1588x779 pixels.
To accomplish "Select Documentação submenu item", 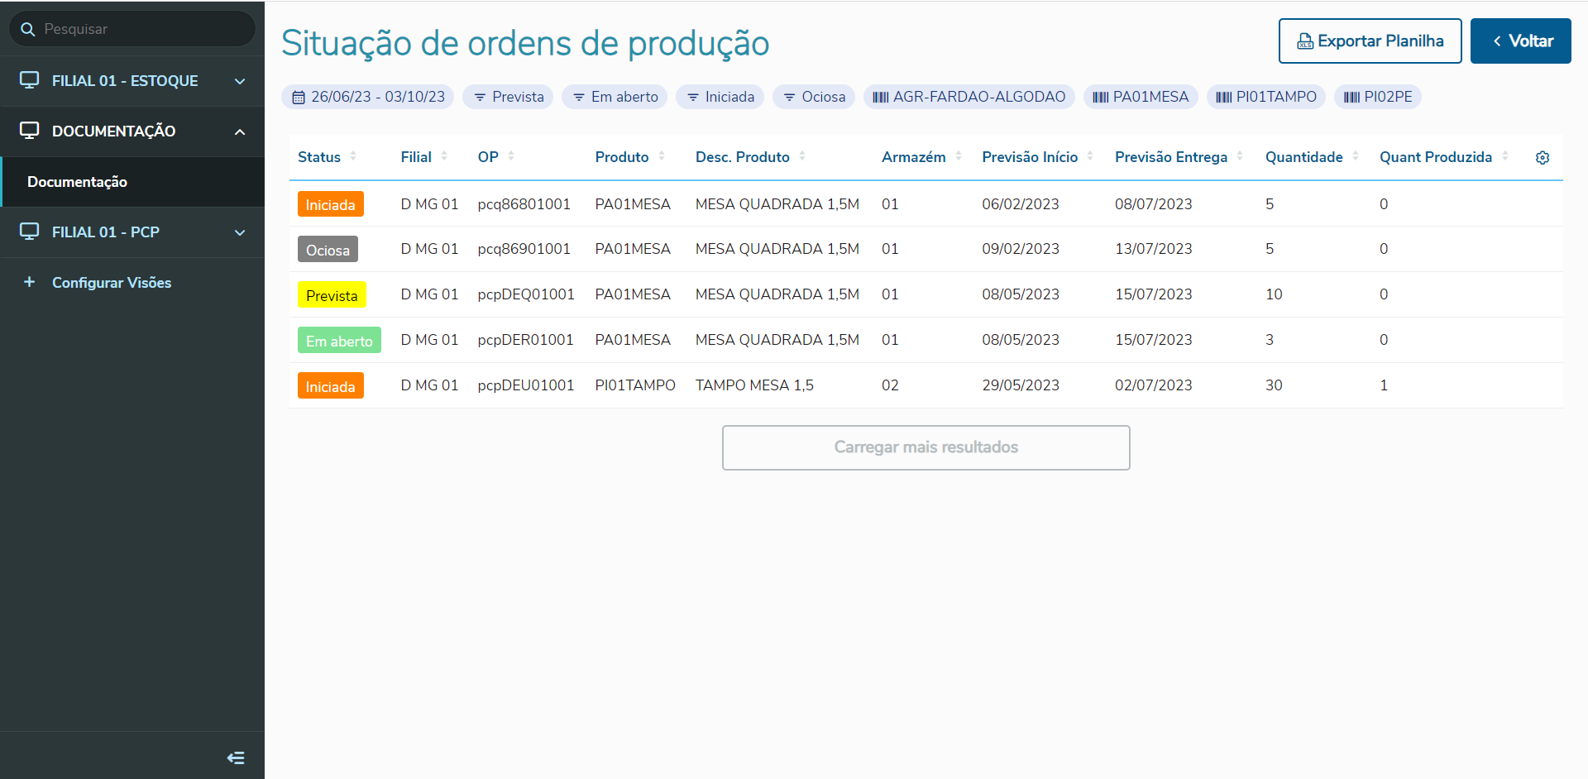I will click(x=132, y=182).
